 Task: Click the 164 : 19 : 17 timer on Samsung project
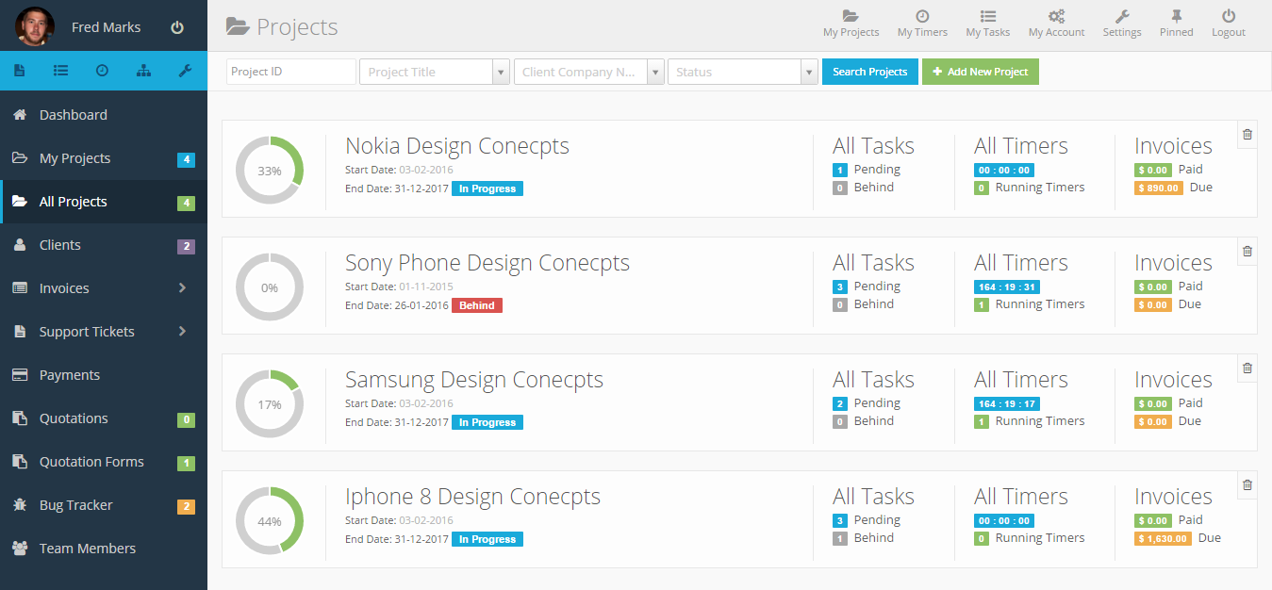[x=1007, y=404]
